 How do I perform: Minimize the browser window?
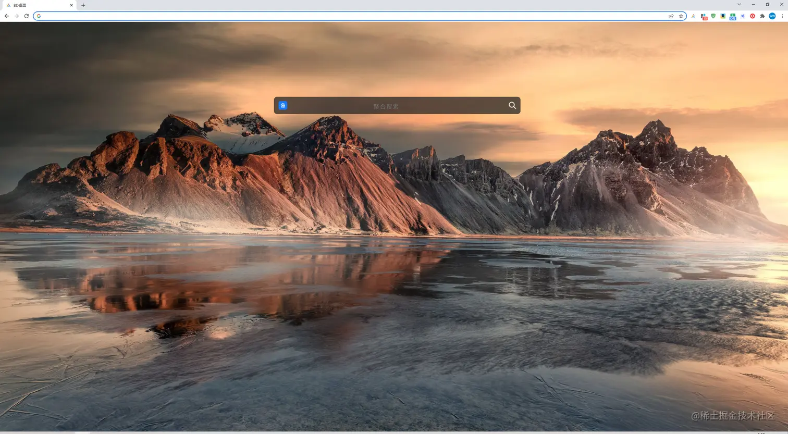[x=754, y=4]
